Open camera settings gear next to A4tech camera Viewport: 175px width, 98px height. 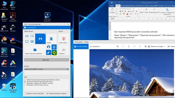[x=68, y=69]
